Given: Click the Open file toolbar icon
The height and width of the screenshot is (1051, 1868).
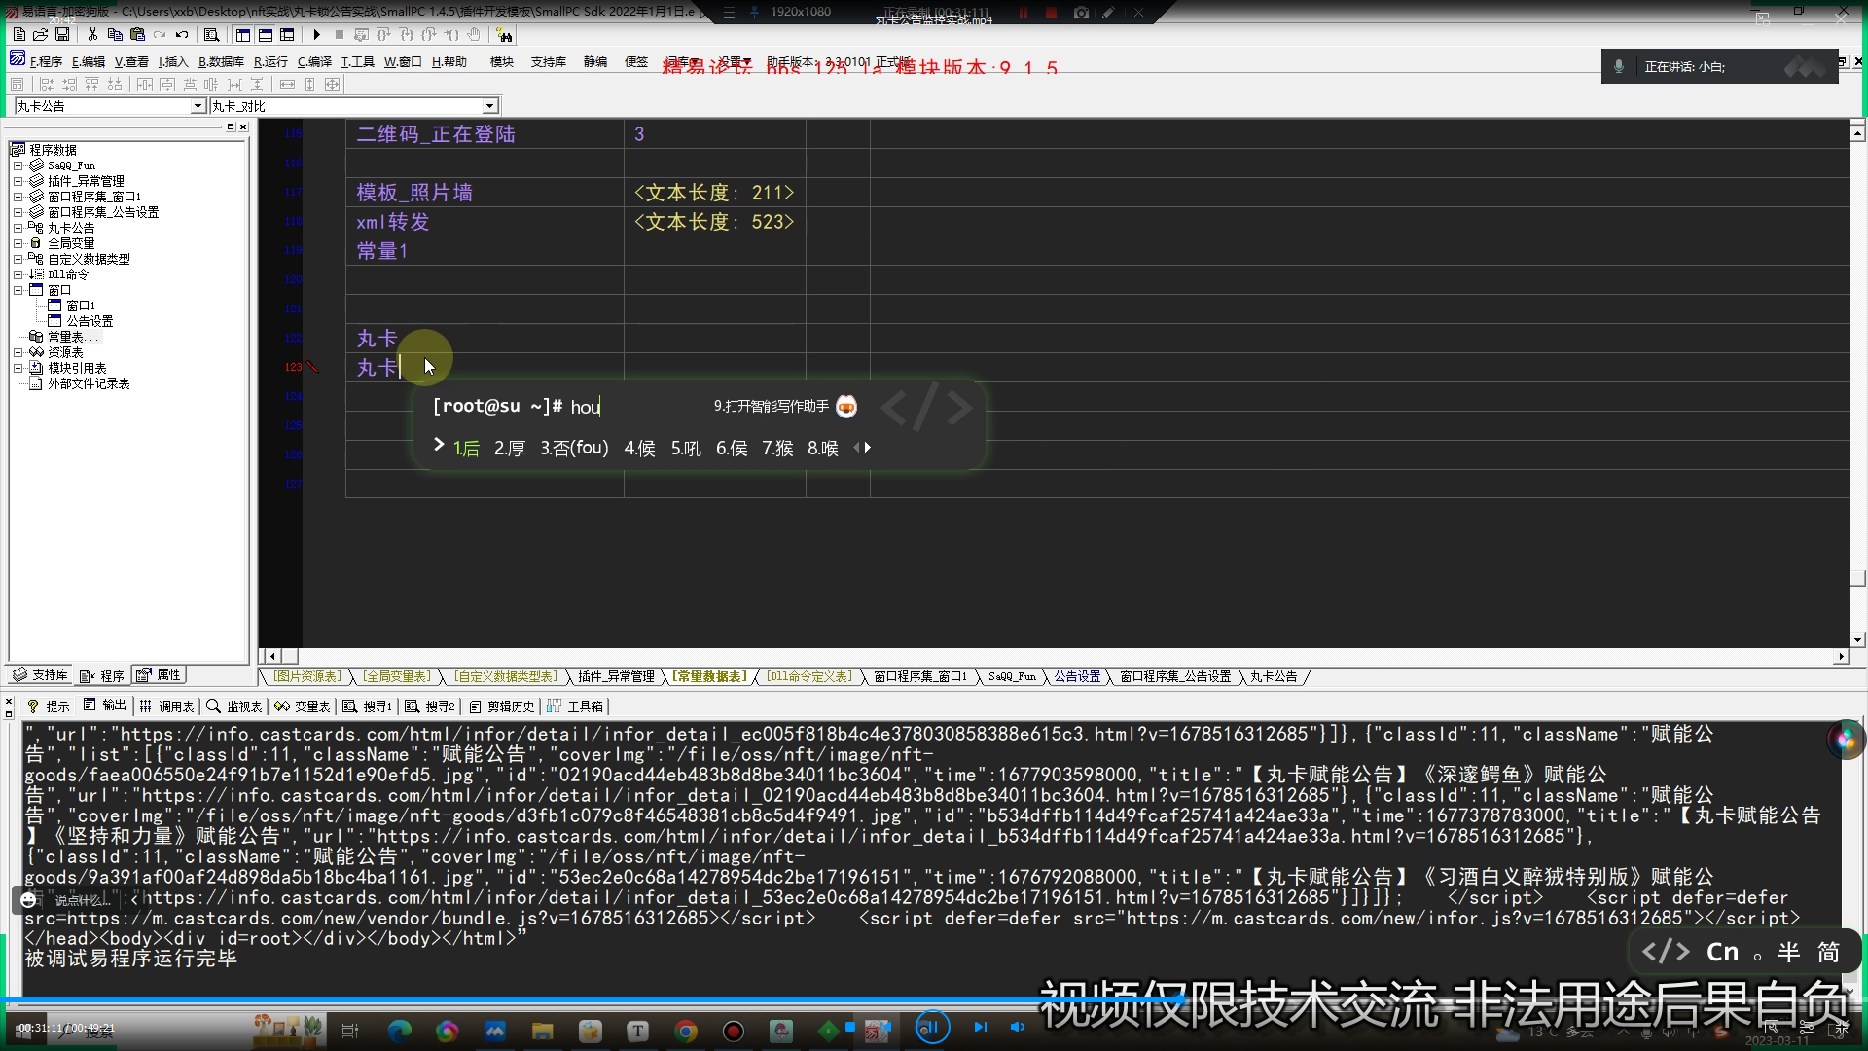Looking at the screenshot, I should [41, 35].
